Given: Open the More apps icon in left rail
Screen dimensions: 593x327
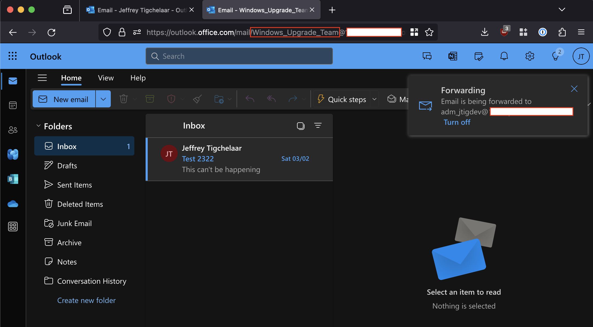Looking at the screenshot, I should (x=13, y=227).
